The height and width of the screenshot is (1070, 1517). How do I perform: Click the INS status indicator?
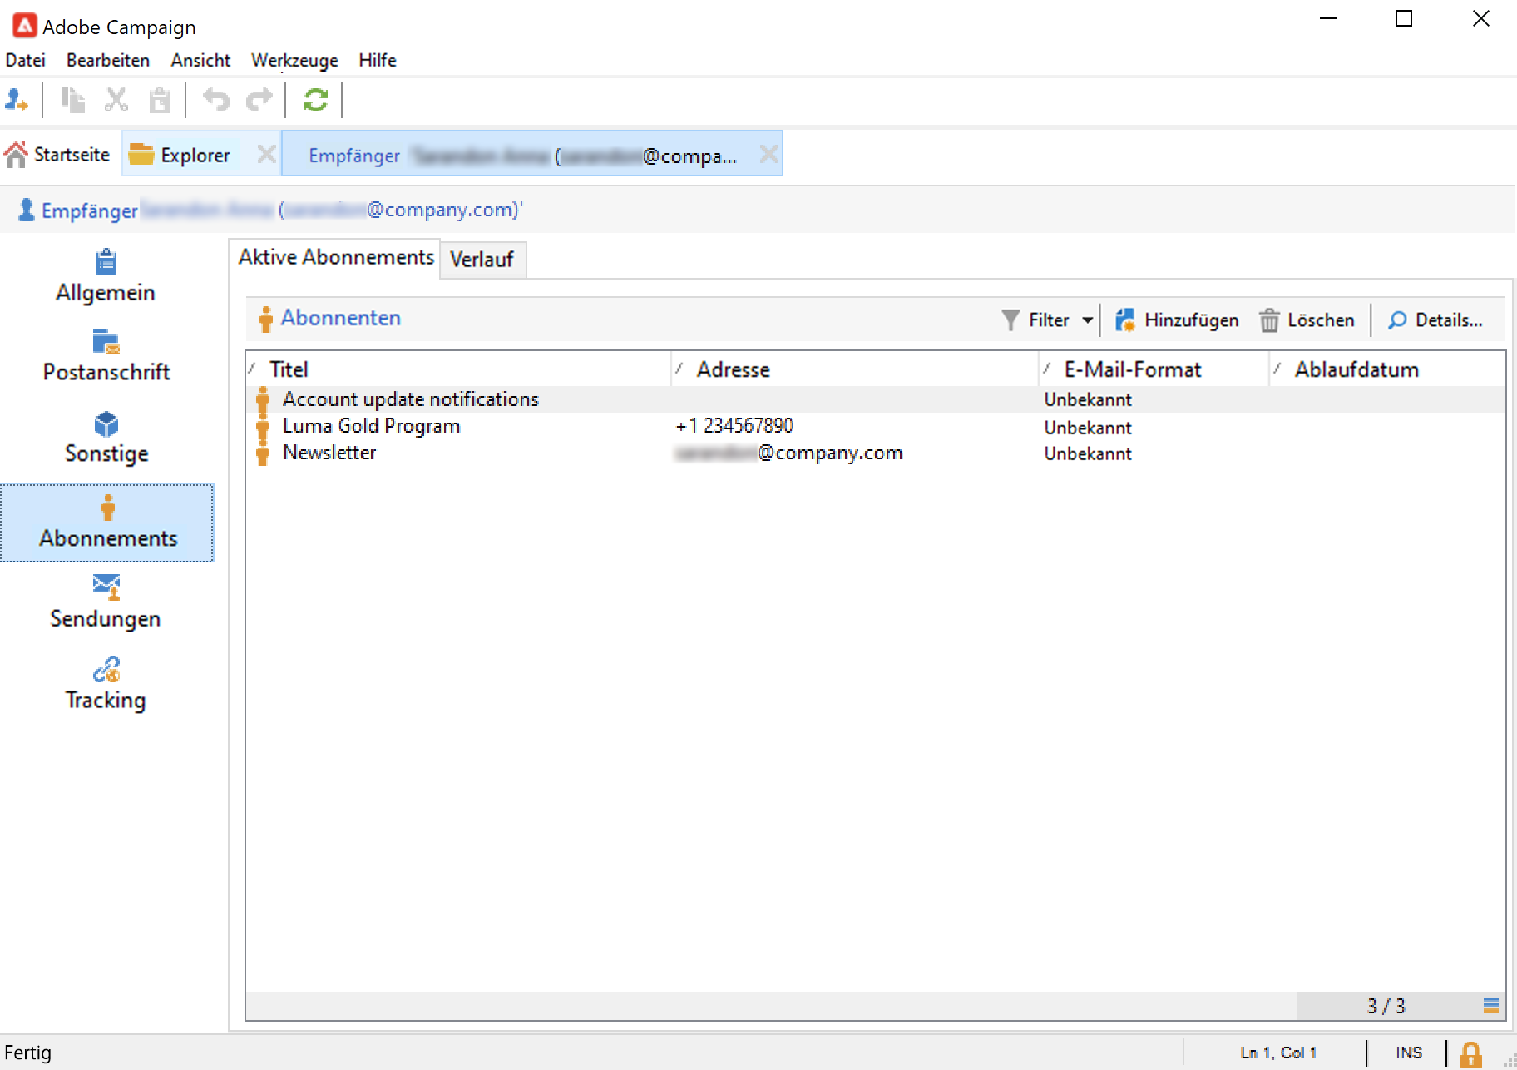[x=1408, y=1053]
